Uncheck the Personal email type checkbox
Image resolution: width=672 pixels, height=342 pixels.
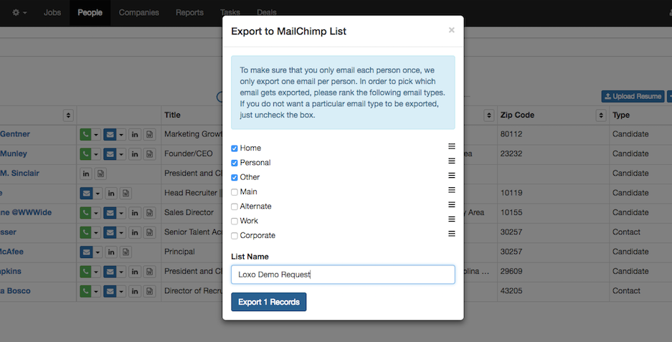coord(235,163)
